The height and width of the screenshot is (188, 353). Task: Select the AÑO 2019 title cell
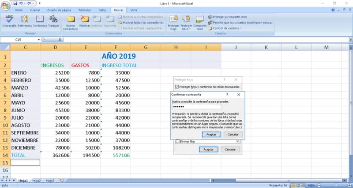[x=119, y=56]
